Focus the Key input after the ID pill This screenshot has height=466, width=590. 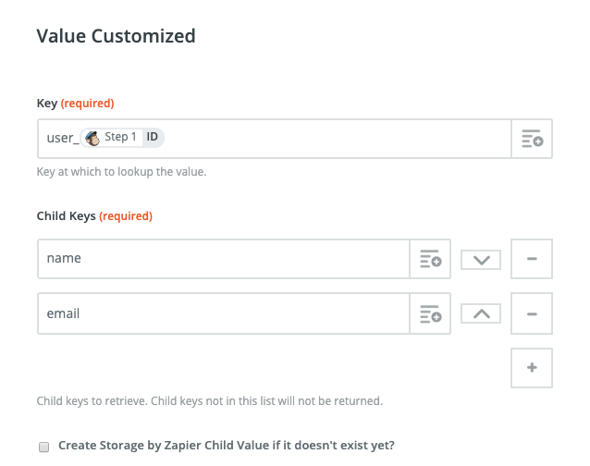[x=333, y=139]
